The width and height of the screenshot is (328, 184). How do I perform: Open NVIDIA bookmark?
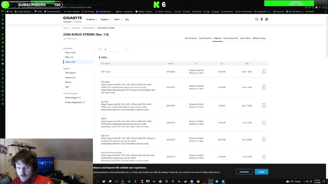click(x=310, y=11)
